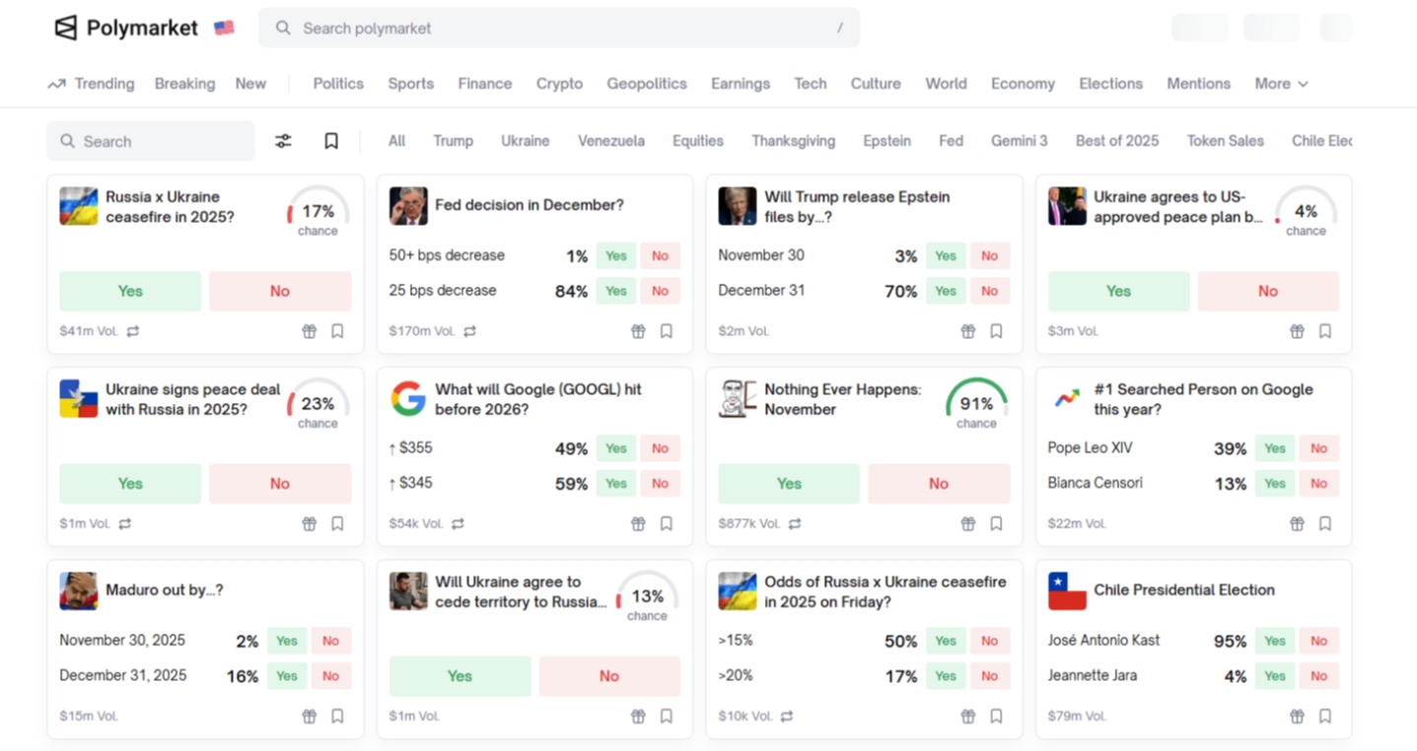Screen dimensions: 1417x751
Task: Open the Politics category tab
Action: pyautogui.click(x=338, y=84)
